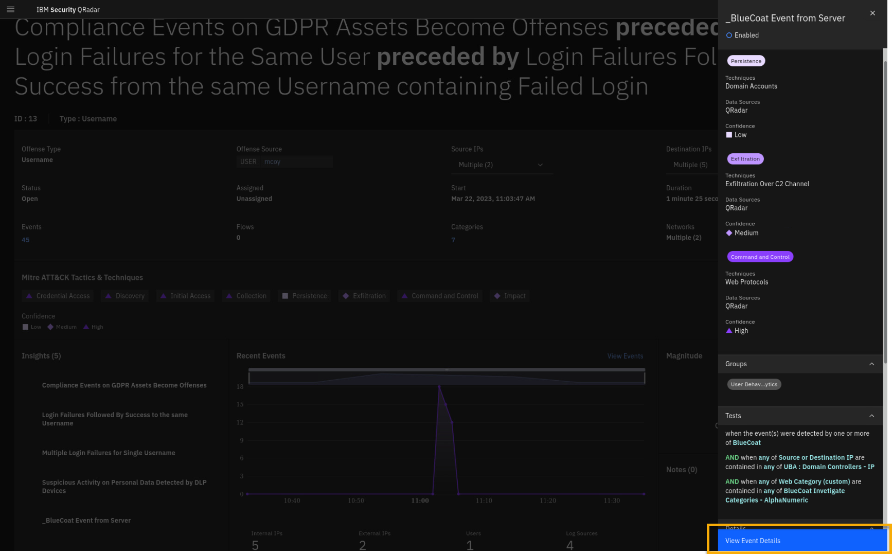Image resolution: width=892 pixels, height=554 pixels.
Task: Open Suspicious Activity on Personal Data insight
Action: 124,487
